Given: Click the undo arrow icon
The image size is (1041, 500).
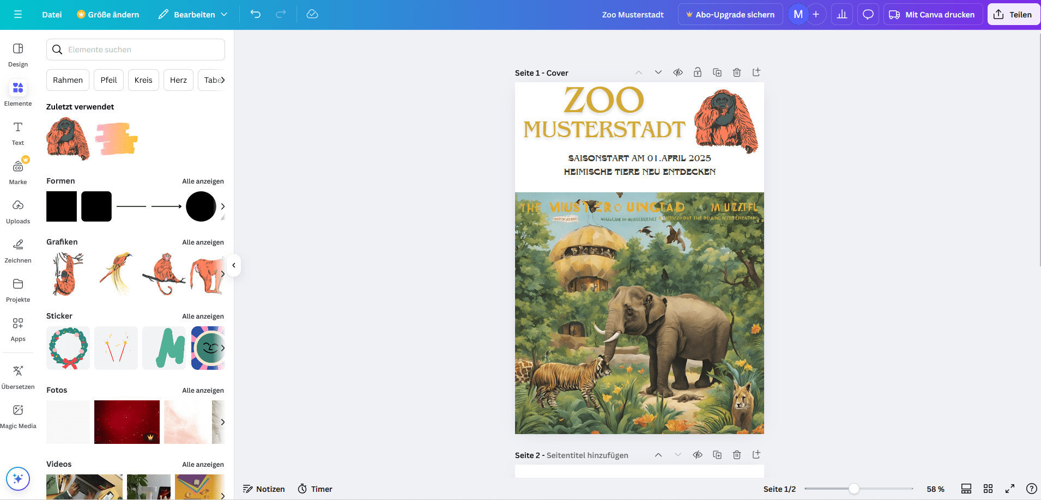Looking at the screenshot, I should pyautogui.click(x=256, y=14).
